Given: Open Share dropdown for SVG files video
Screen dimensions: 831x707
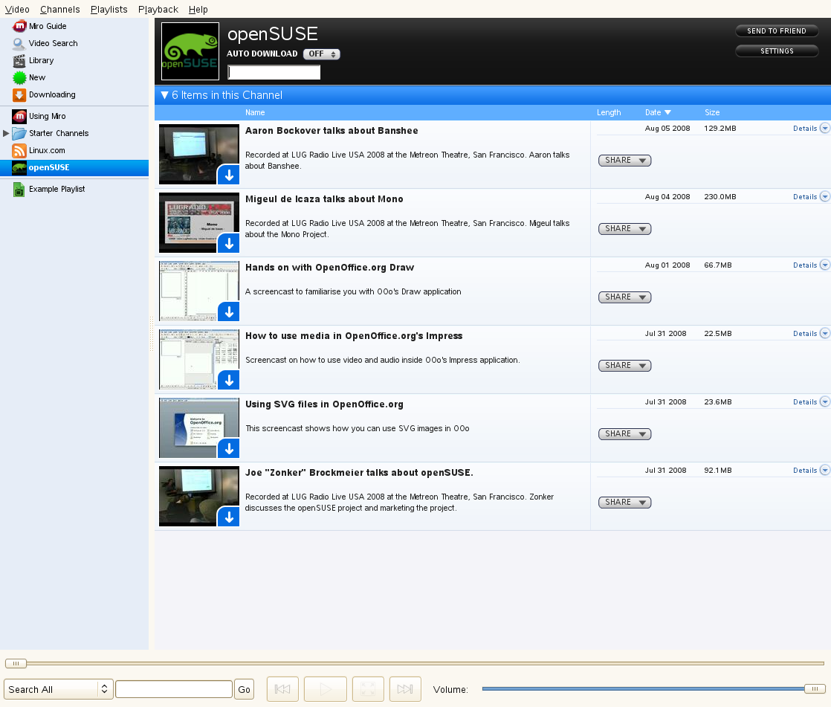Looking at the screenshot, I should (x=625, y=434).
